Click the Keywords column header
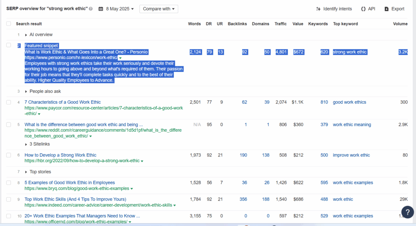416x226 pixels. [x=318, y=24]
